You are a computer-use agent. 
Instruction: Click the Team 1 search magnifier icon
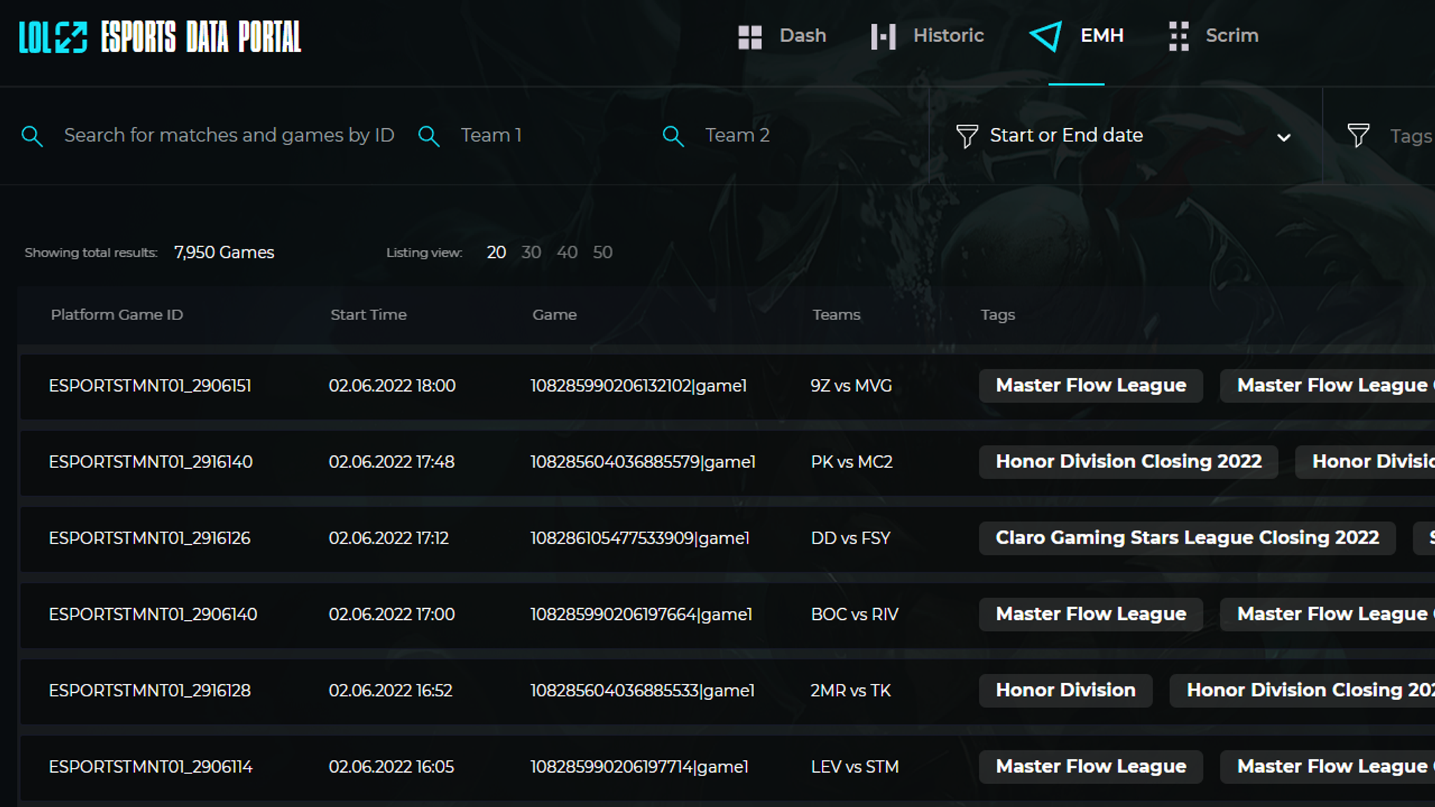[x=429, y=136]
